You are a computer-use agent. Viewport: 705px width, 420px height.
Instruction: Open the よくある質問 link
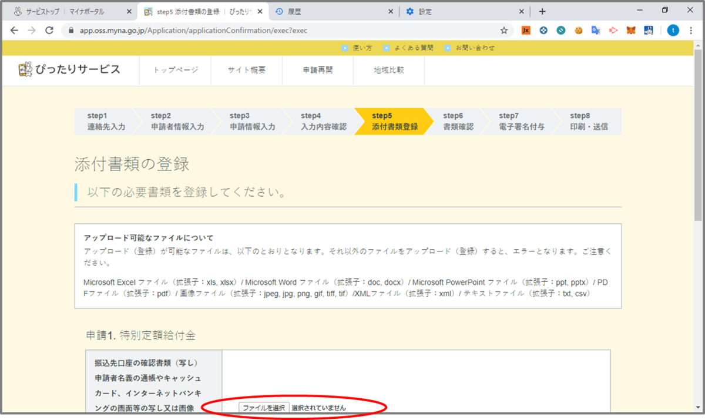point(415,48)
